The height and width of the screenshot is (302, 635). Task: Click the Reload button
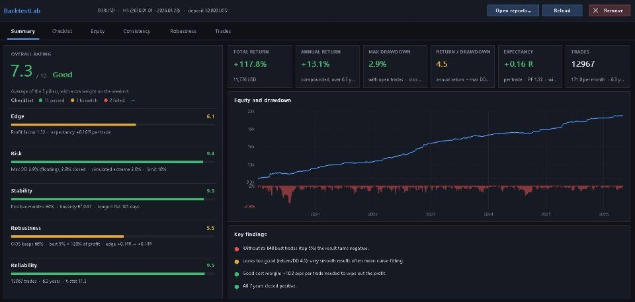pos(562,11)
